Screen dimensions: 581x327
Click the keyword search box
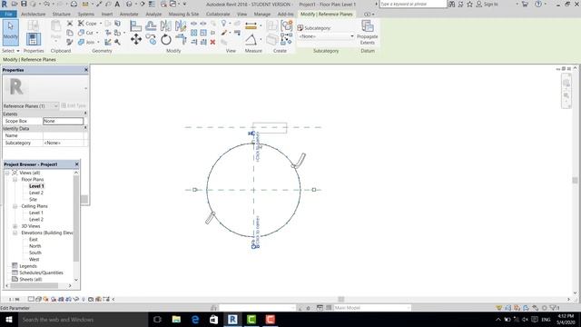point(413,4)
